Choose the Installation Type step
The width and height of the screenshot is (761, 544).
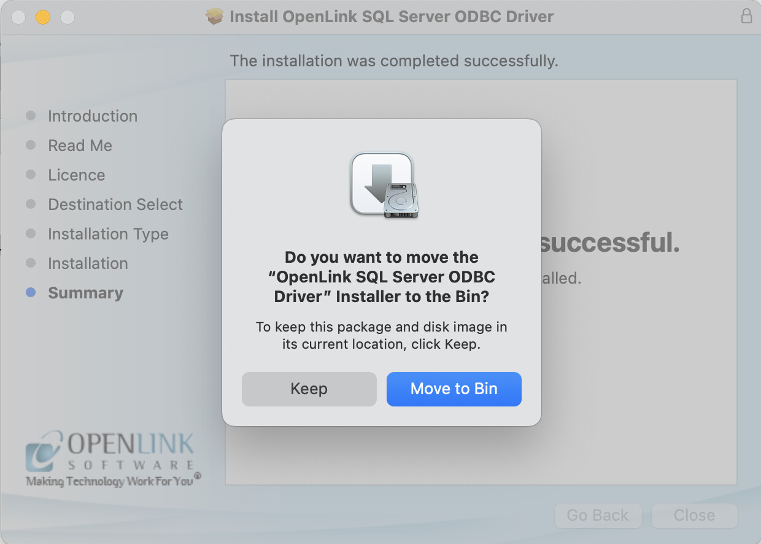(x=108, y=234)
